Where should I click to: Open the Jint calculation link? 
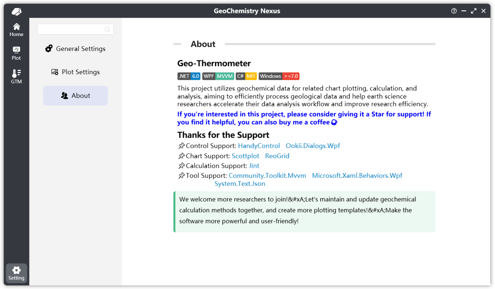tap(254, 166)
